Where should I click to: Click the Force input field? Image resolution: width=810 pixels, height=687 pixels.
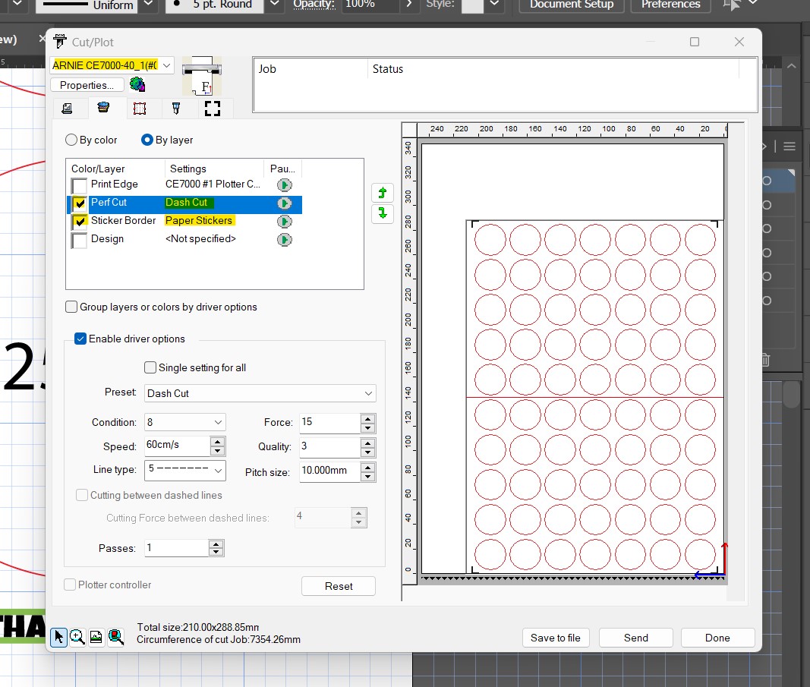click(330, 423)
